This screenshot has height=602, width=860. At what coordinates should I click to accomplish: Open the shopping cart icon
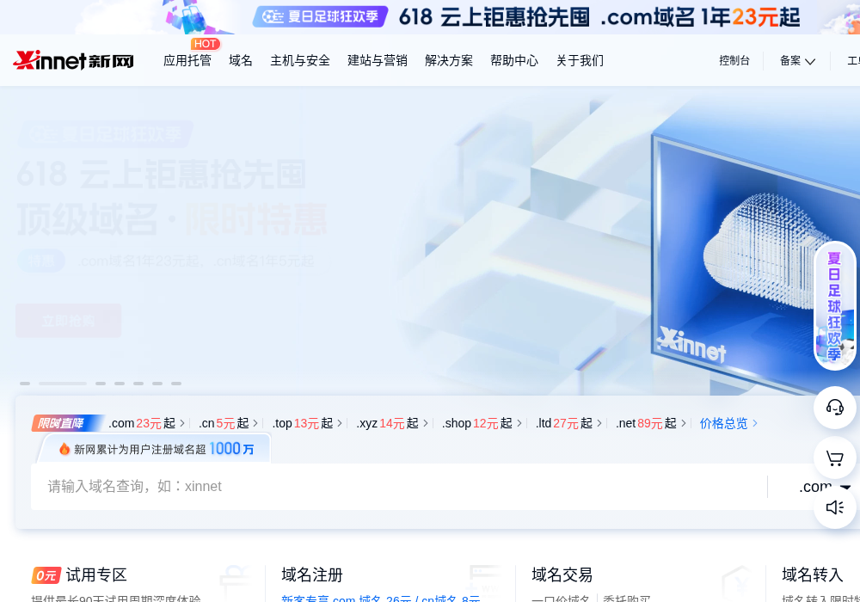(x=835, y=458)
